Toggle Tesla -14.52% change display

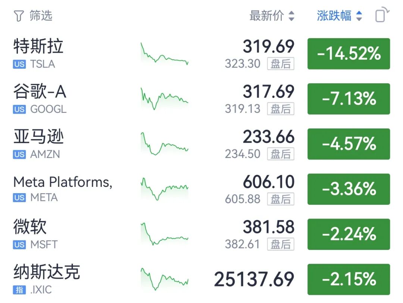pos(349,53)
